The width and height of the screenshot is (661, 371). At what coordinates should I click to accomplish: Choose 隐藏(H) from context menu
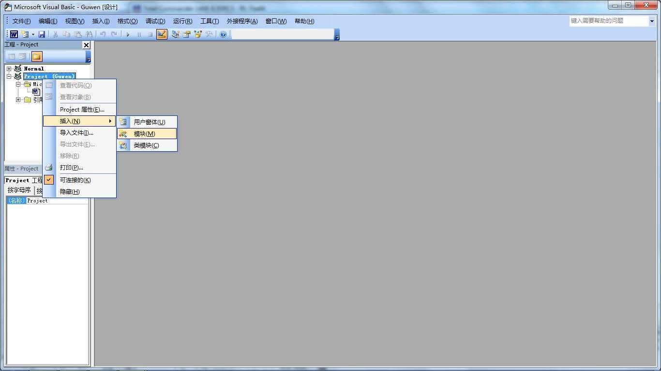[80, 192]
